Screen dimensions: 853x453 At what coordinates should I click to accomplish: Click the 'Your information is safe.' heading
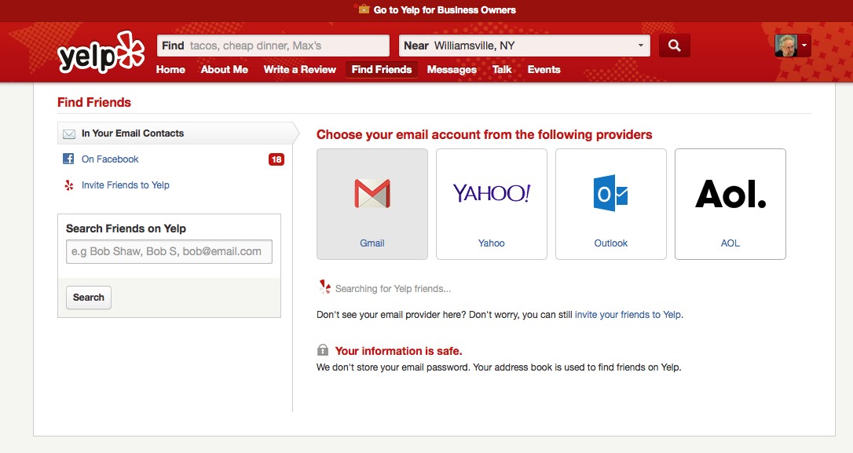coord(399,351)
